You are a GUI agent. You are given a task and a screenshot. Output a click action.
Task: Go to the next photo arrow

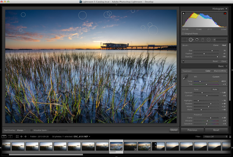[x=25, y=136]
